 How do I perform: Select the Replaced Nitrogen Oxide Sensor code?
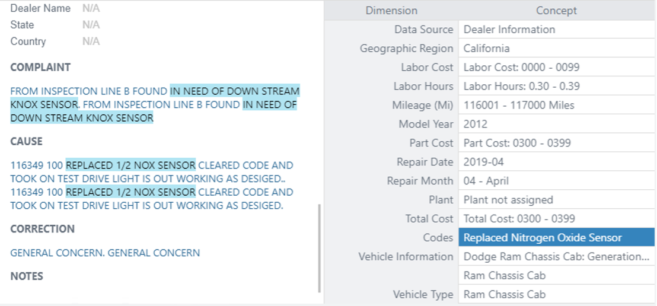(556, 238)
